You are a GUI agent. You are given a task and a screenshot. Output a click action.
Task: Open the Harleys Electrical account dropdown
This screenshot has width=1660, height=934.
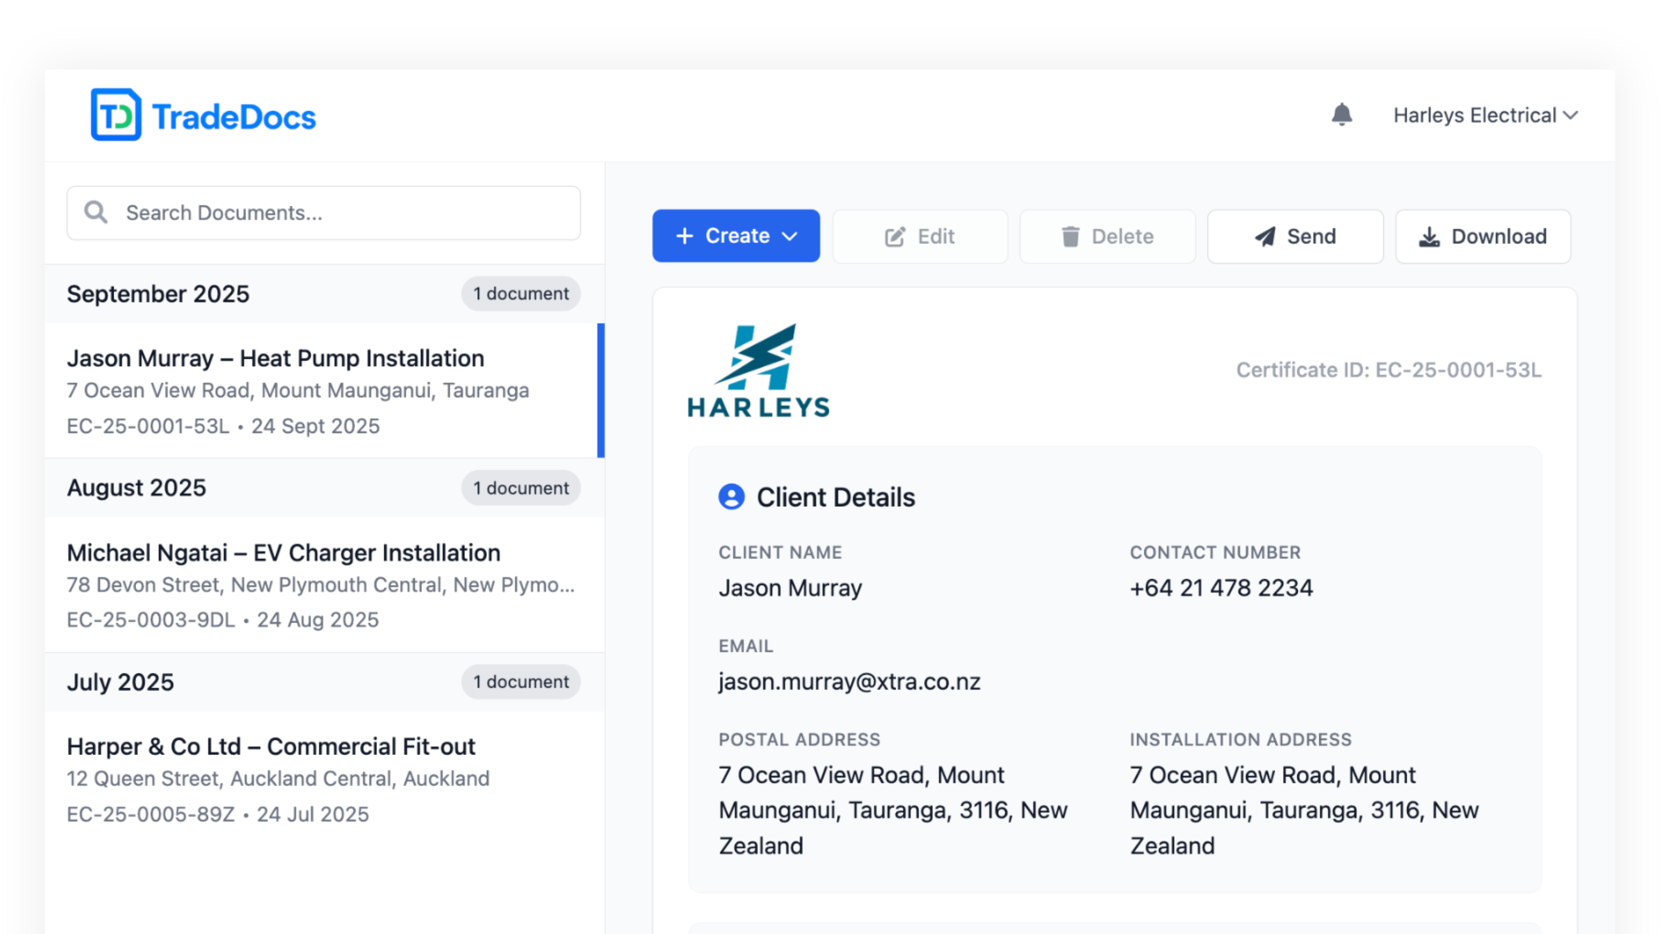(x=1485, y=115)
